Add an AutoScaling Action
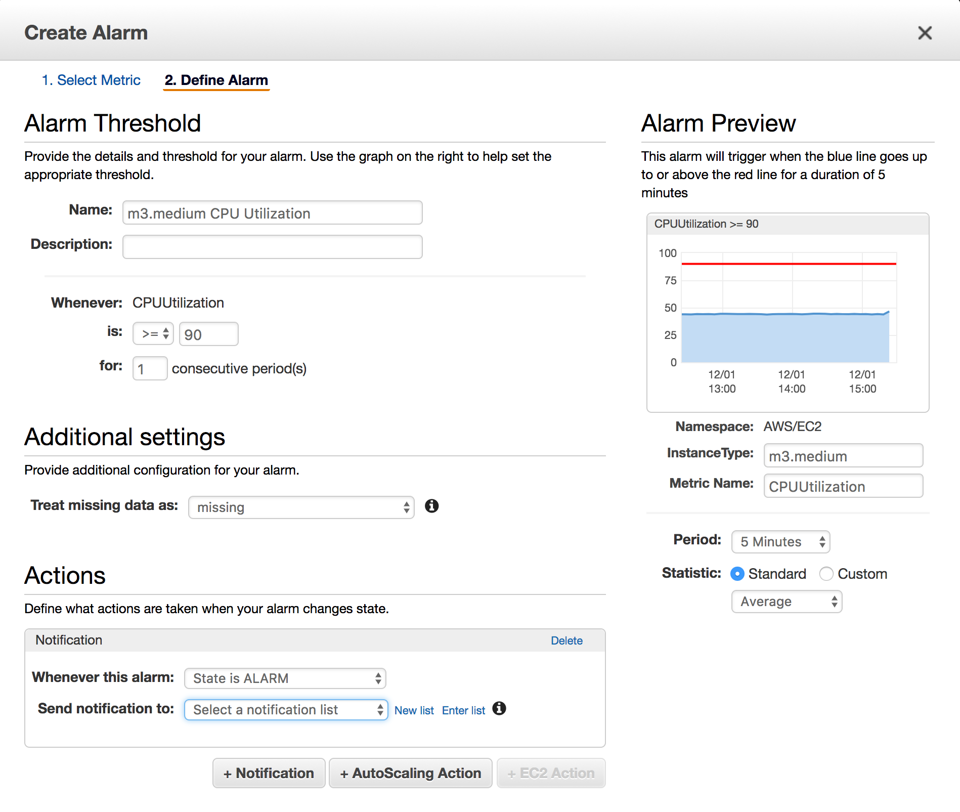960x812 pixels. (x=410, y=773)
